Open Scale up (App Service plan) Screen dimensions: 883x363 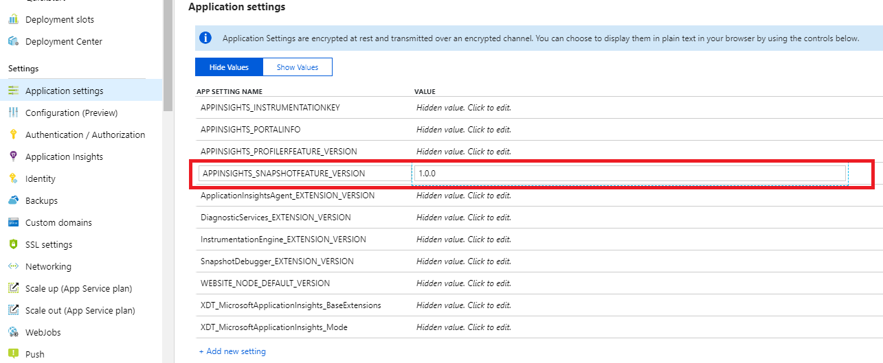(78, 288)
